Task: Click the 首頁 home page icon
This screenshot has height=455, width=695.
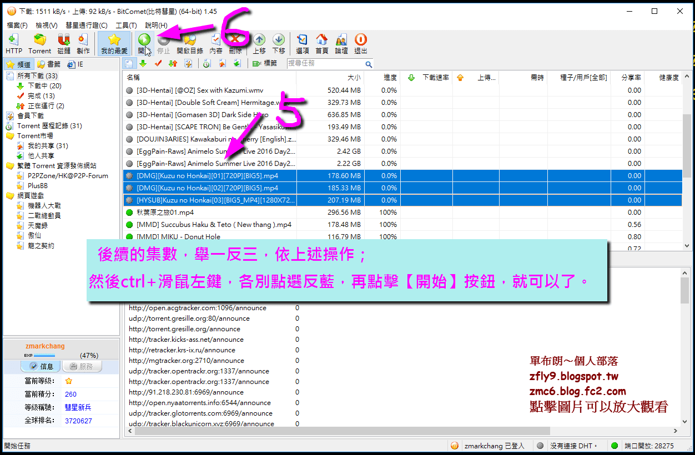Action: (322, 43)
